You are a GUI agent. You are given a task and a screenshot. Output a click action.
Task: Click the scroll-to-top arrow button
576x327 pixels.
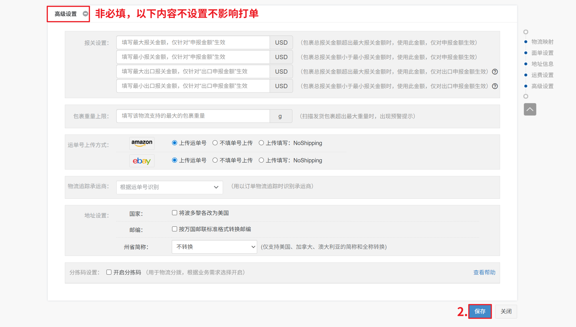pos(530,109)
